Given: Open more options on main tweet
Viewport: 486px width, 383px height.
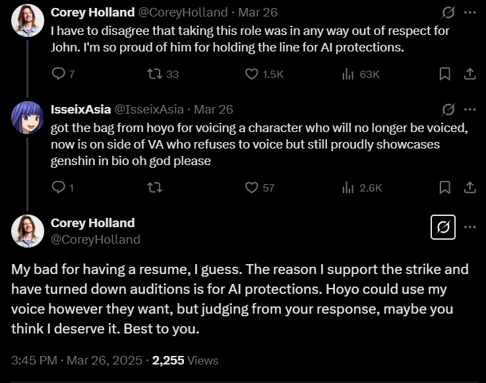Looking at the screenshot, I should click(470, 227).
